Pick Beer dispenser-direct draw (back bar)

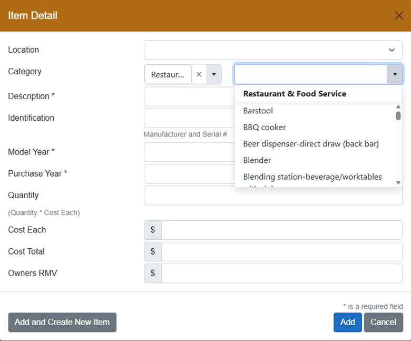tap(311, 143)
